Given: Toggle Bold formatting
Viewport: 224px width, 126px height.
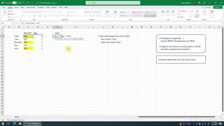Looking at the screenshot, I should pos(24,16).
